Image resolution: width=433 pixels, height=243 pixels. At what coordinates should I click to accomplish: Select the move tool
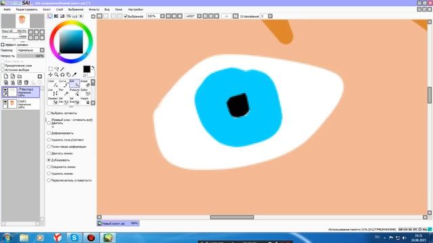tap(51, 75)
